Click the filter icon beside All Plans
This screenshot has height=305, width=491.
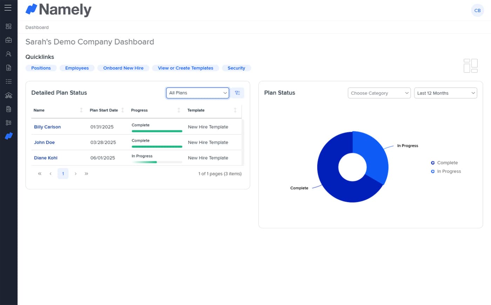[237, 93]
